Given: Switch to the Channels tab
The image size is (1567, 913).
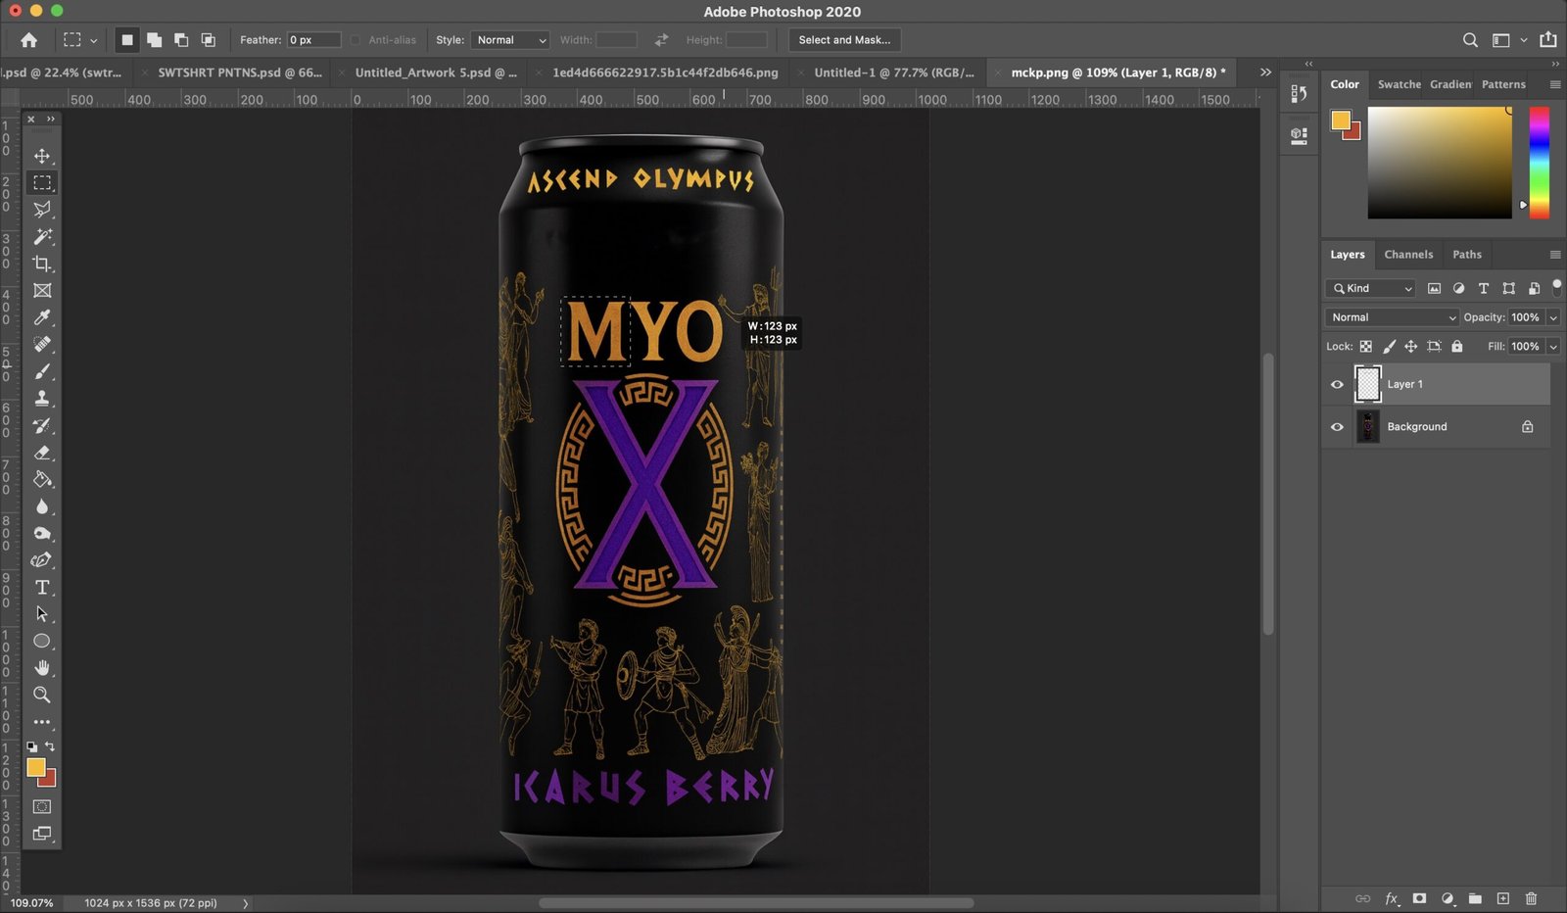Looking at the screenshot, I should [x=1407, y=255].
